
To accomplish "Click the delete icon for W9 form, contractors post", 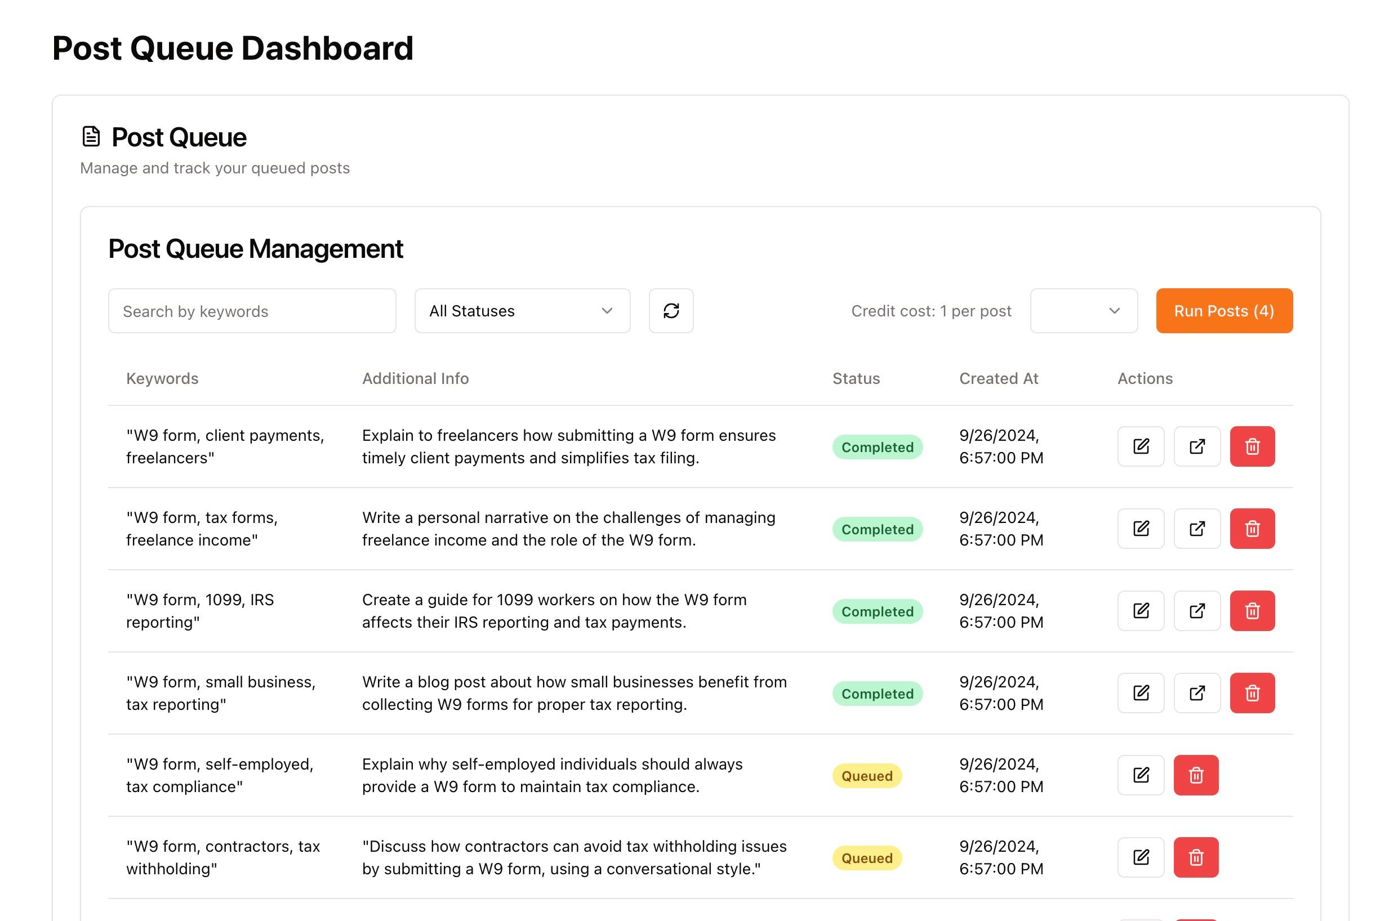I will coord(1196,857).
